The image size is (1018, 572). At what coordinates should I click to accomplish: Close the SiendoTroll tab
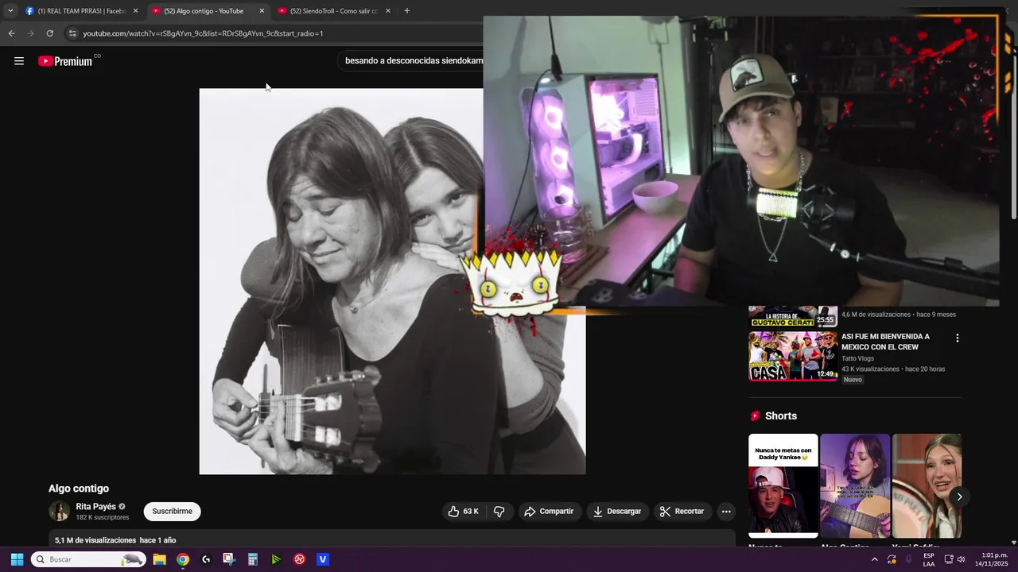(x=388, y=11)
